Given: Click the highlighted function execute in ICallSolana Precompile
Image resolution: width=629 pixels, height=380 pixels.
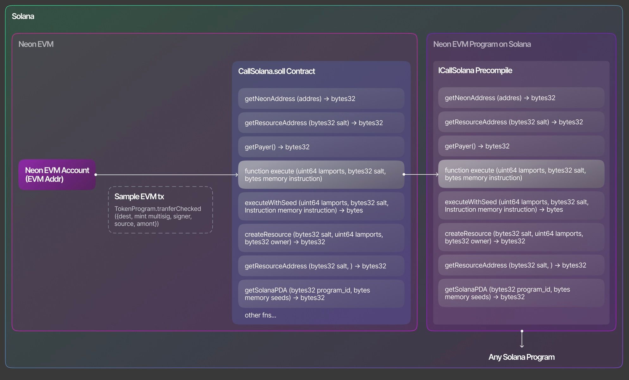Looking at the screenshot, I should coord(521,174).
